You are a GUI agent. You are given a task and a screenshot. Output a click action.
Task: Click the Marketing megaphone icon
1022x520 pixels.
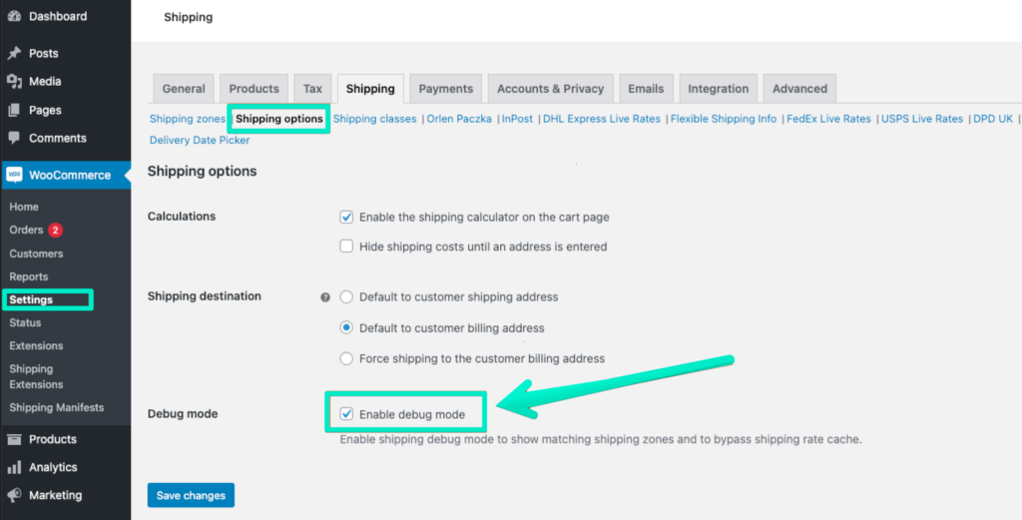(14, 495)
